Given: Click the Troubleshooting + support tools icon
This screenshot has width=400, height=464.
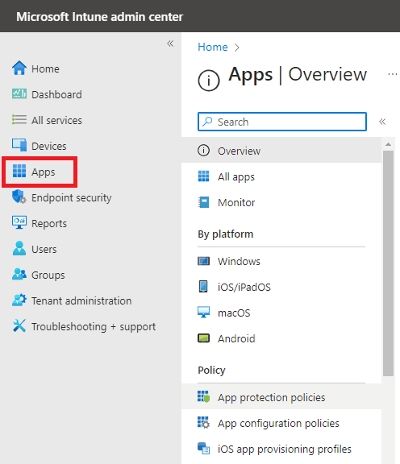Looking at the screenshot, I should pos(19,325).
